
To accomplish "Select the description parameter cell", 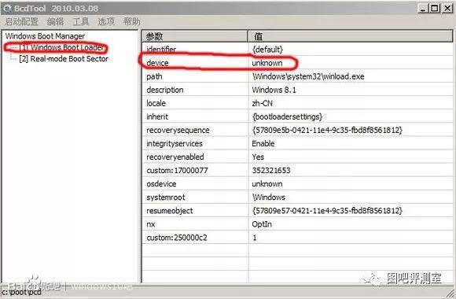I will coord(196,90).
